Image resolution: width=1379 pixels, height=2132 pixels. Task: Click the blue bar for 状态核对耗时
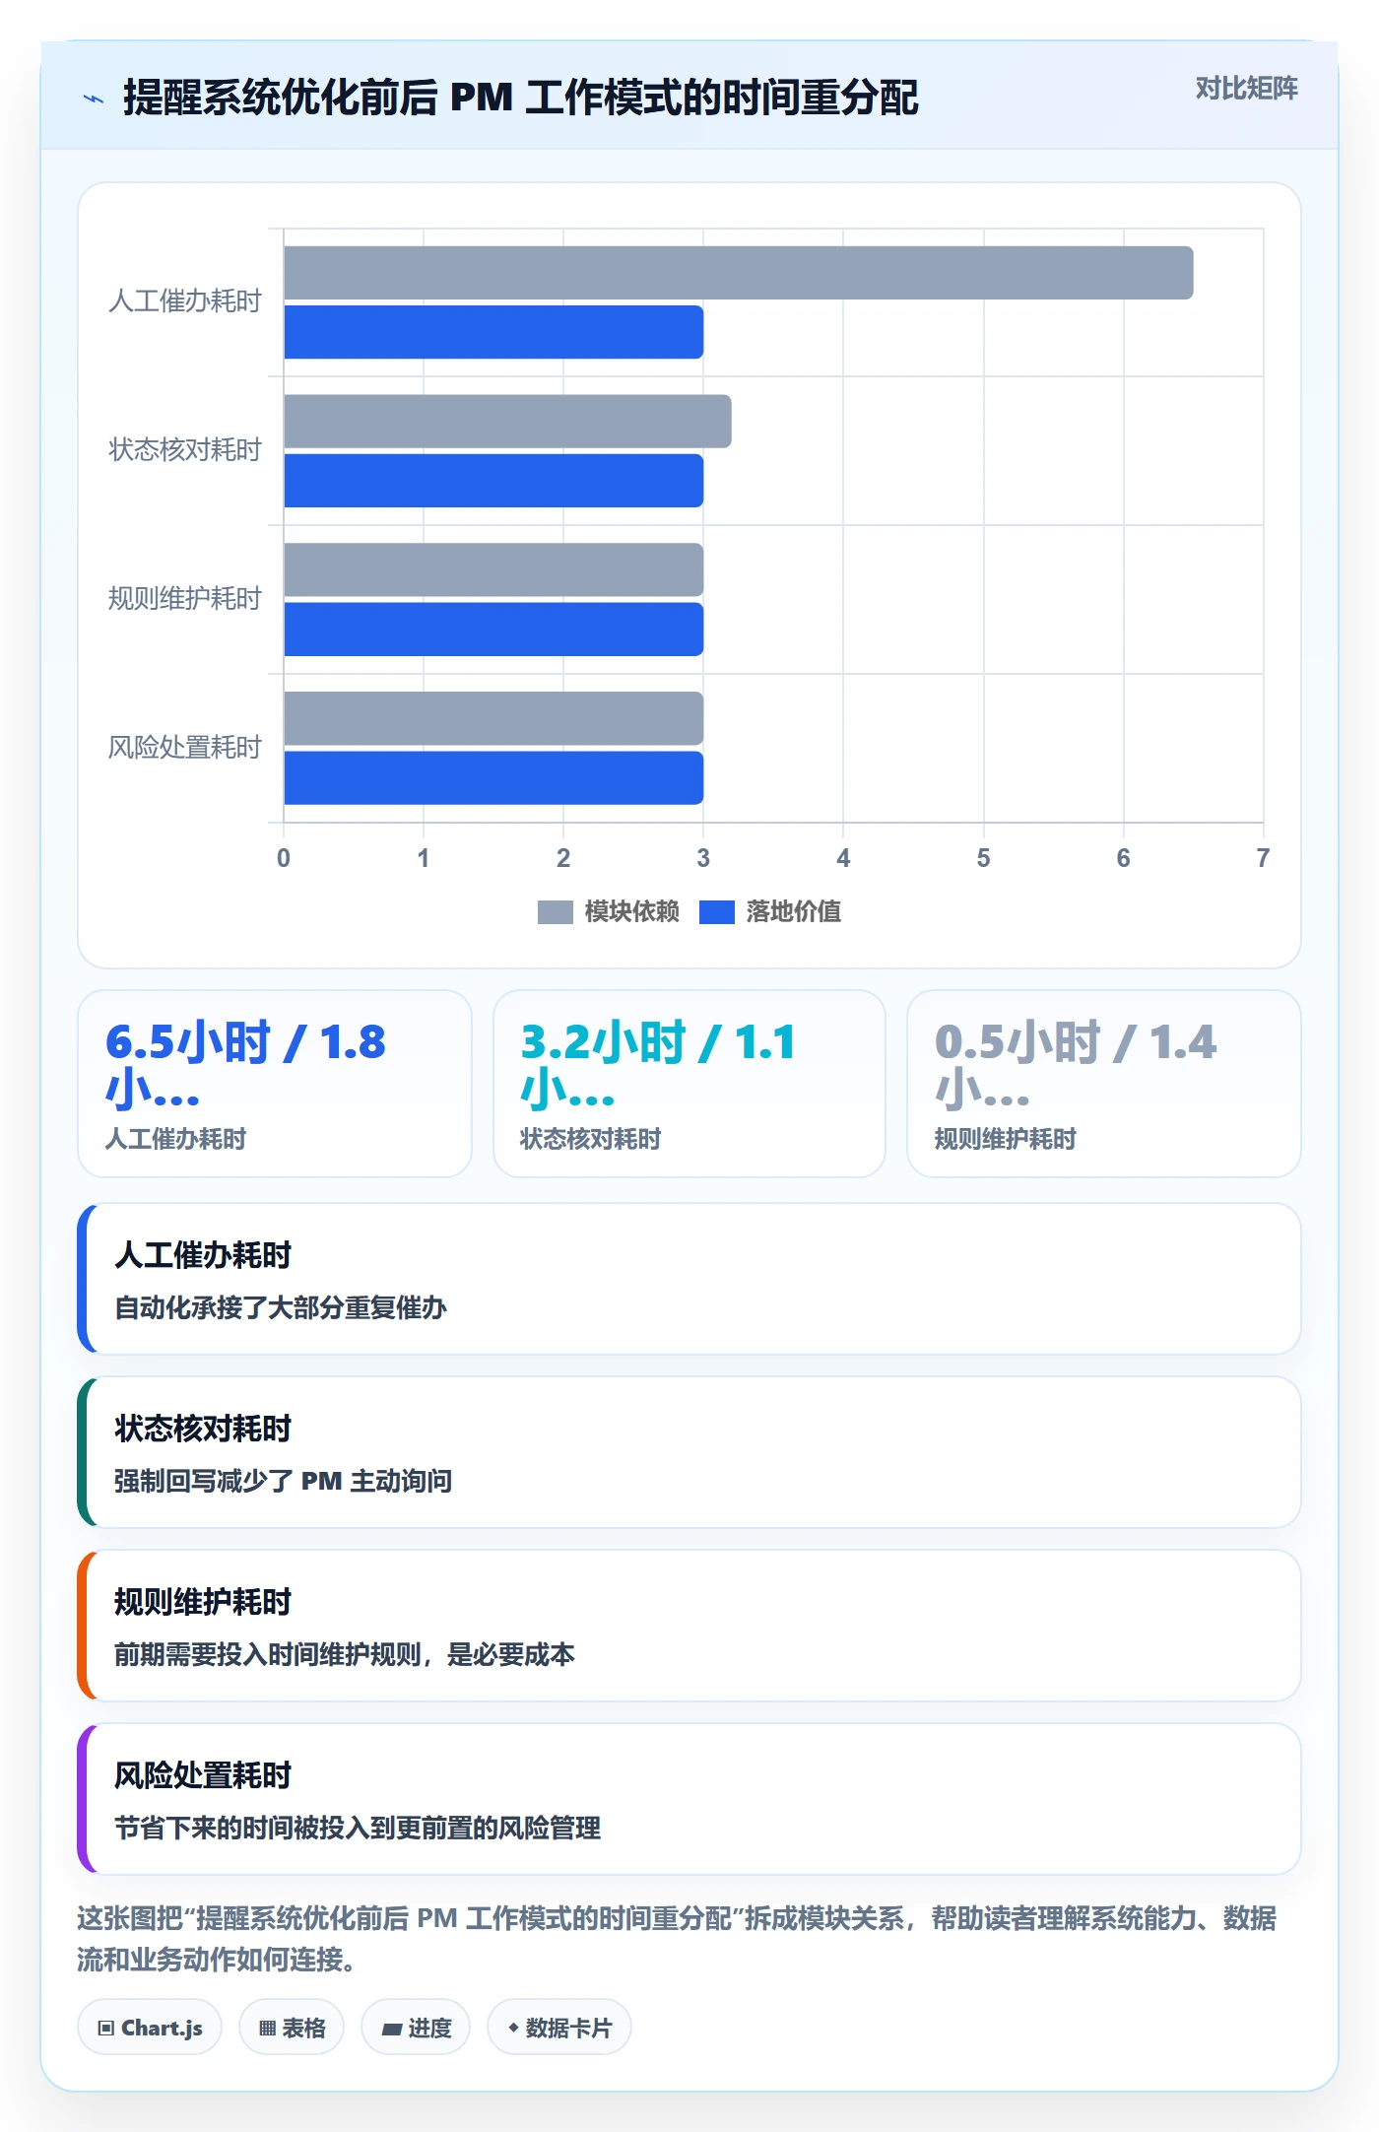[493, 481]
